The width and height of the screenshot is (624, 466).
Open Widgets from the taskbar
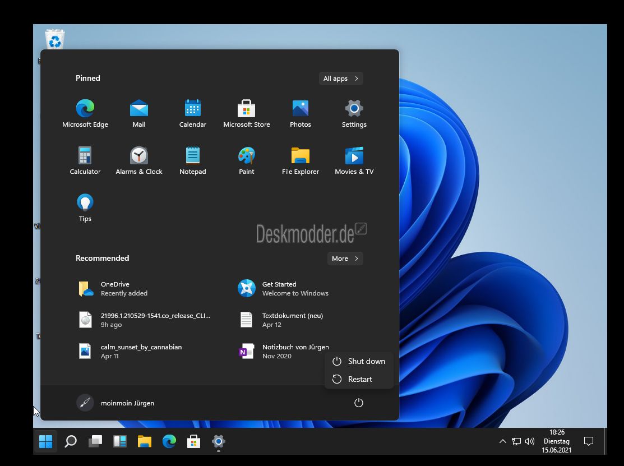point(120,441)
